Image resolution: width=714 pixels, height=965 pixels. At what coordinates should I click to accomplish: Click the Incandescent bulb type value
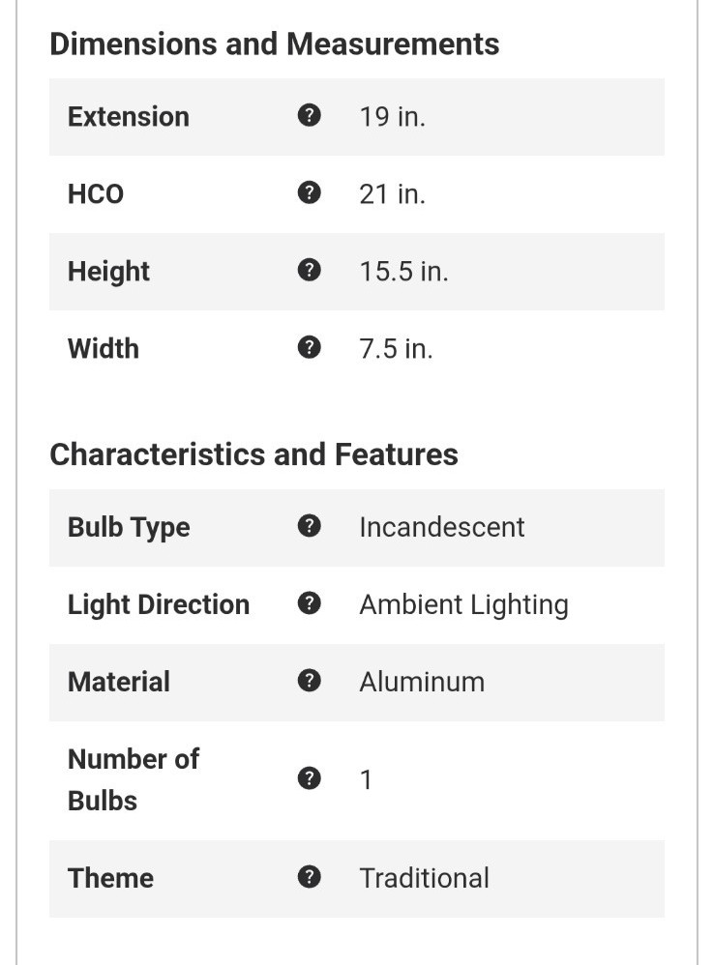441,527
